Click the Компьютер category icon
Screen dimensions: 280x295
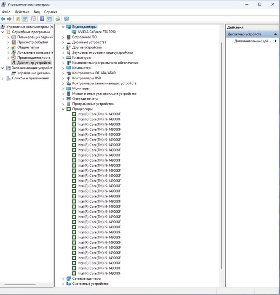tap(69, 68)
